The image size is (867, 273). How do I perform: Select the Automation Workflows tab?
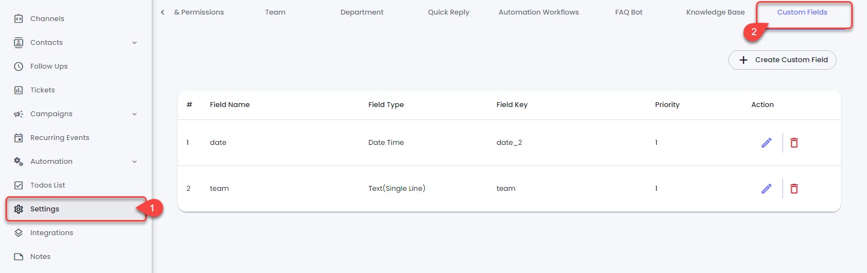(539, 12)
